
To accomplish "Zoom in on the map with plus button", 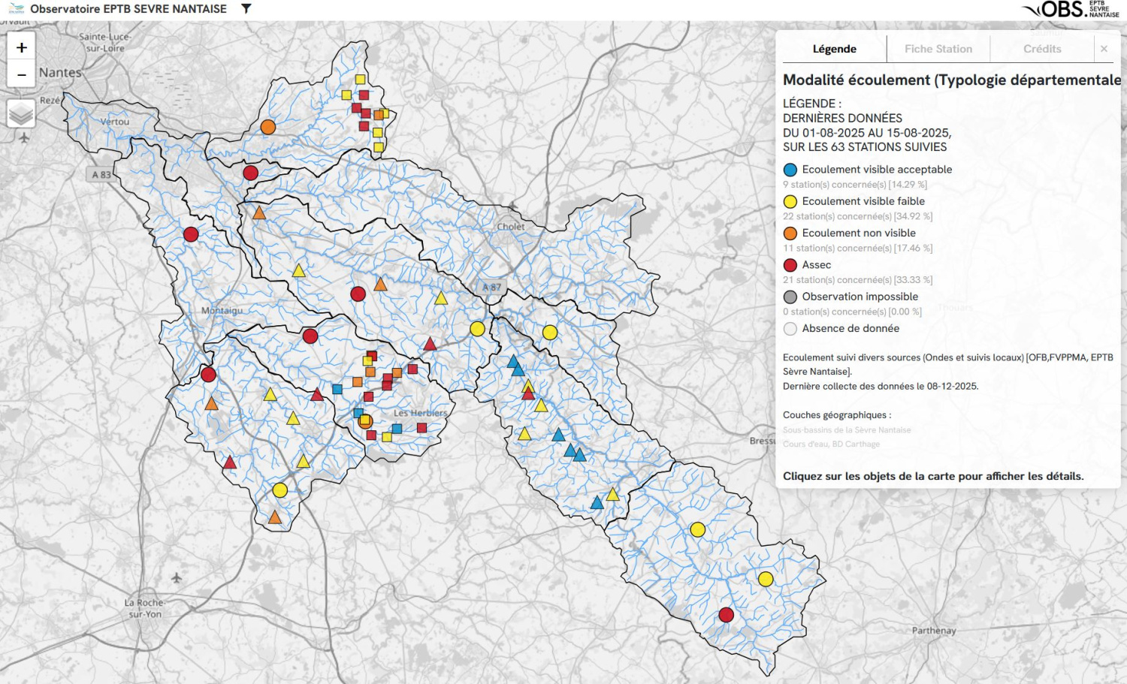I will tap(22, 47).
